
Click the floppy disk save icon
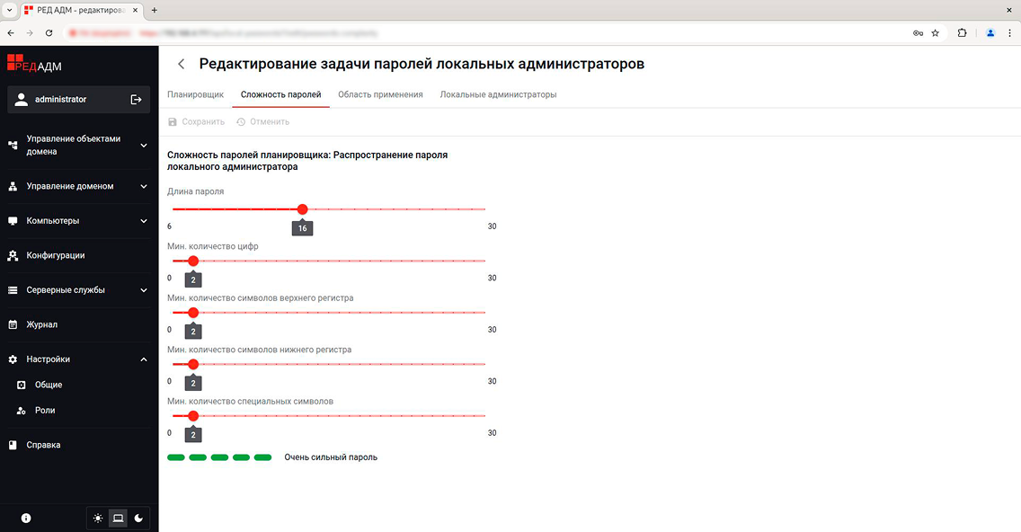[x=173, y=122]
